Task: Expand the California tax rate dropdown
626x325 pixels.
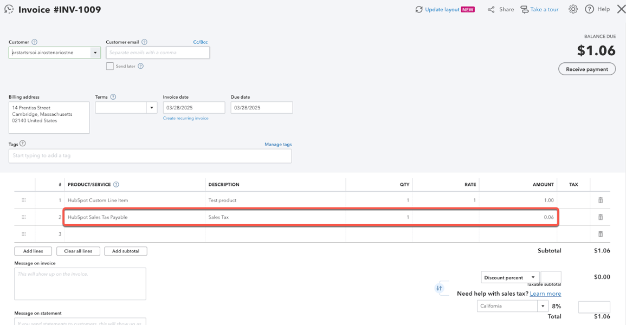Action: pyautogui.click(x=543, y=306)
